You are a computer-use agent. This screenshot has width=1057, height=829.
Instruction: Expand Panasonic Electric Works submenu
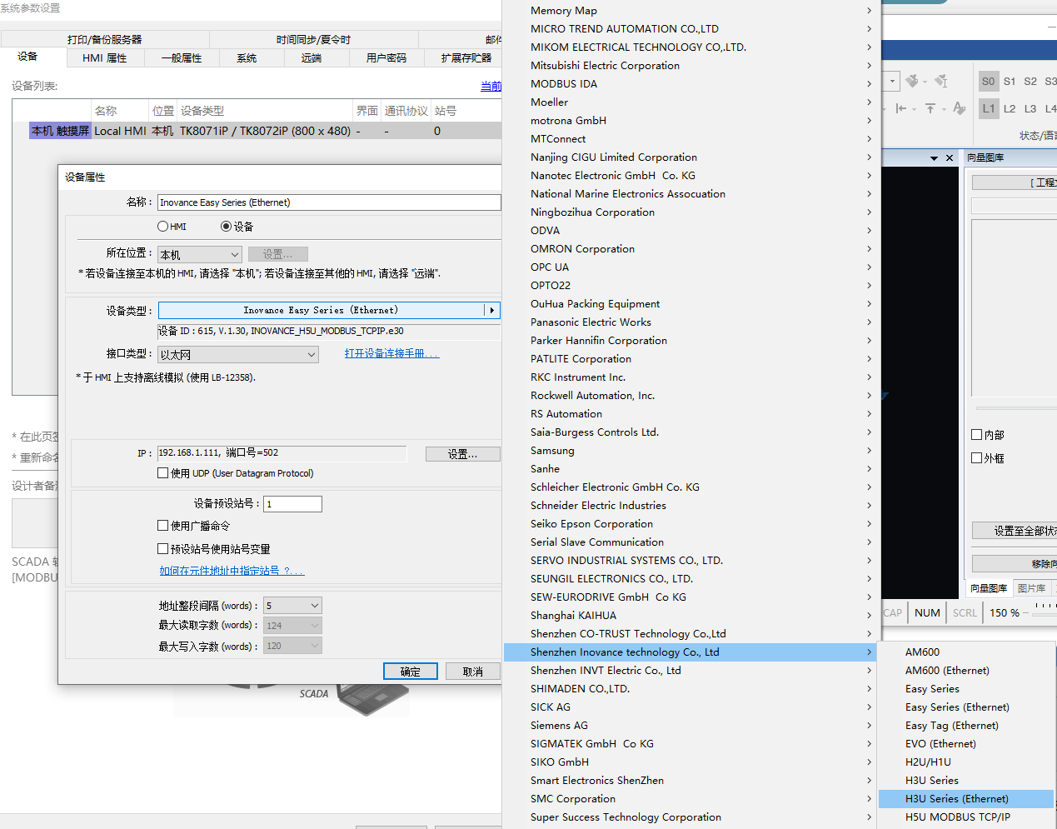689,322
